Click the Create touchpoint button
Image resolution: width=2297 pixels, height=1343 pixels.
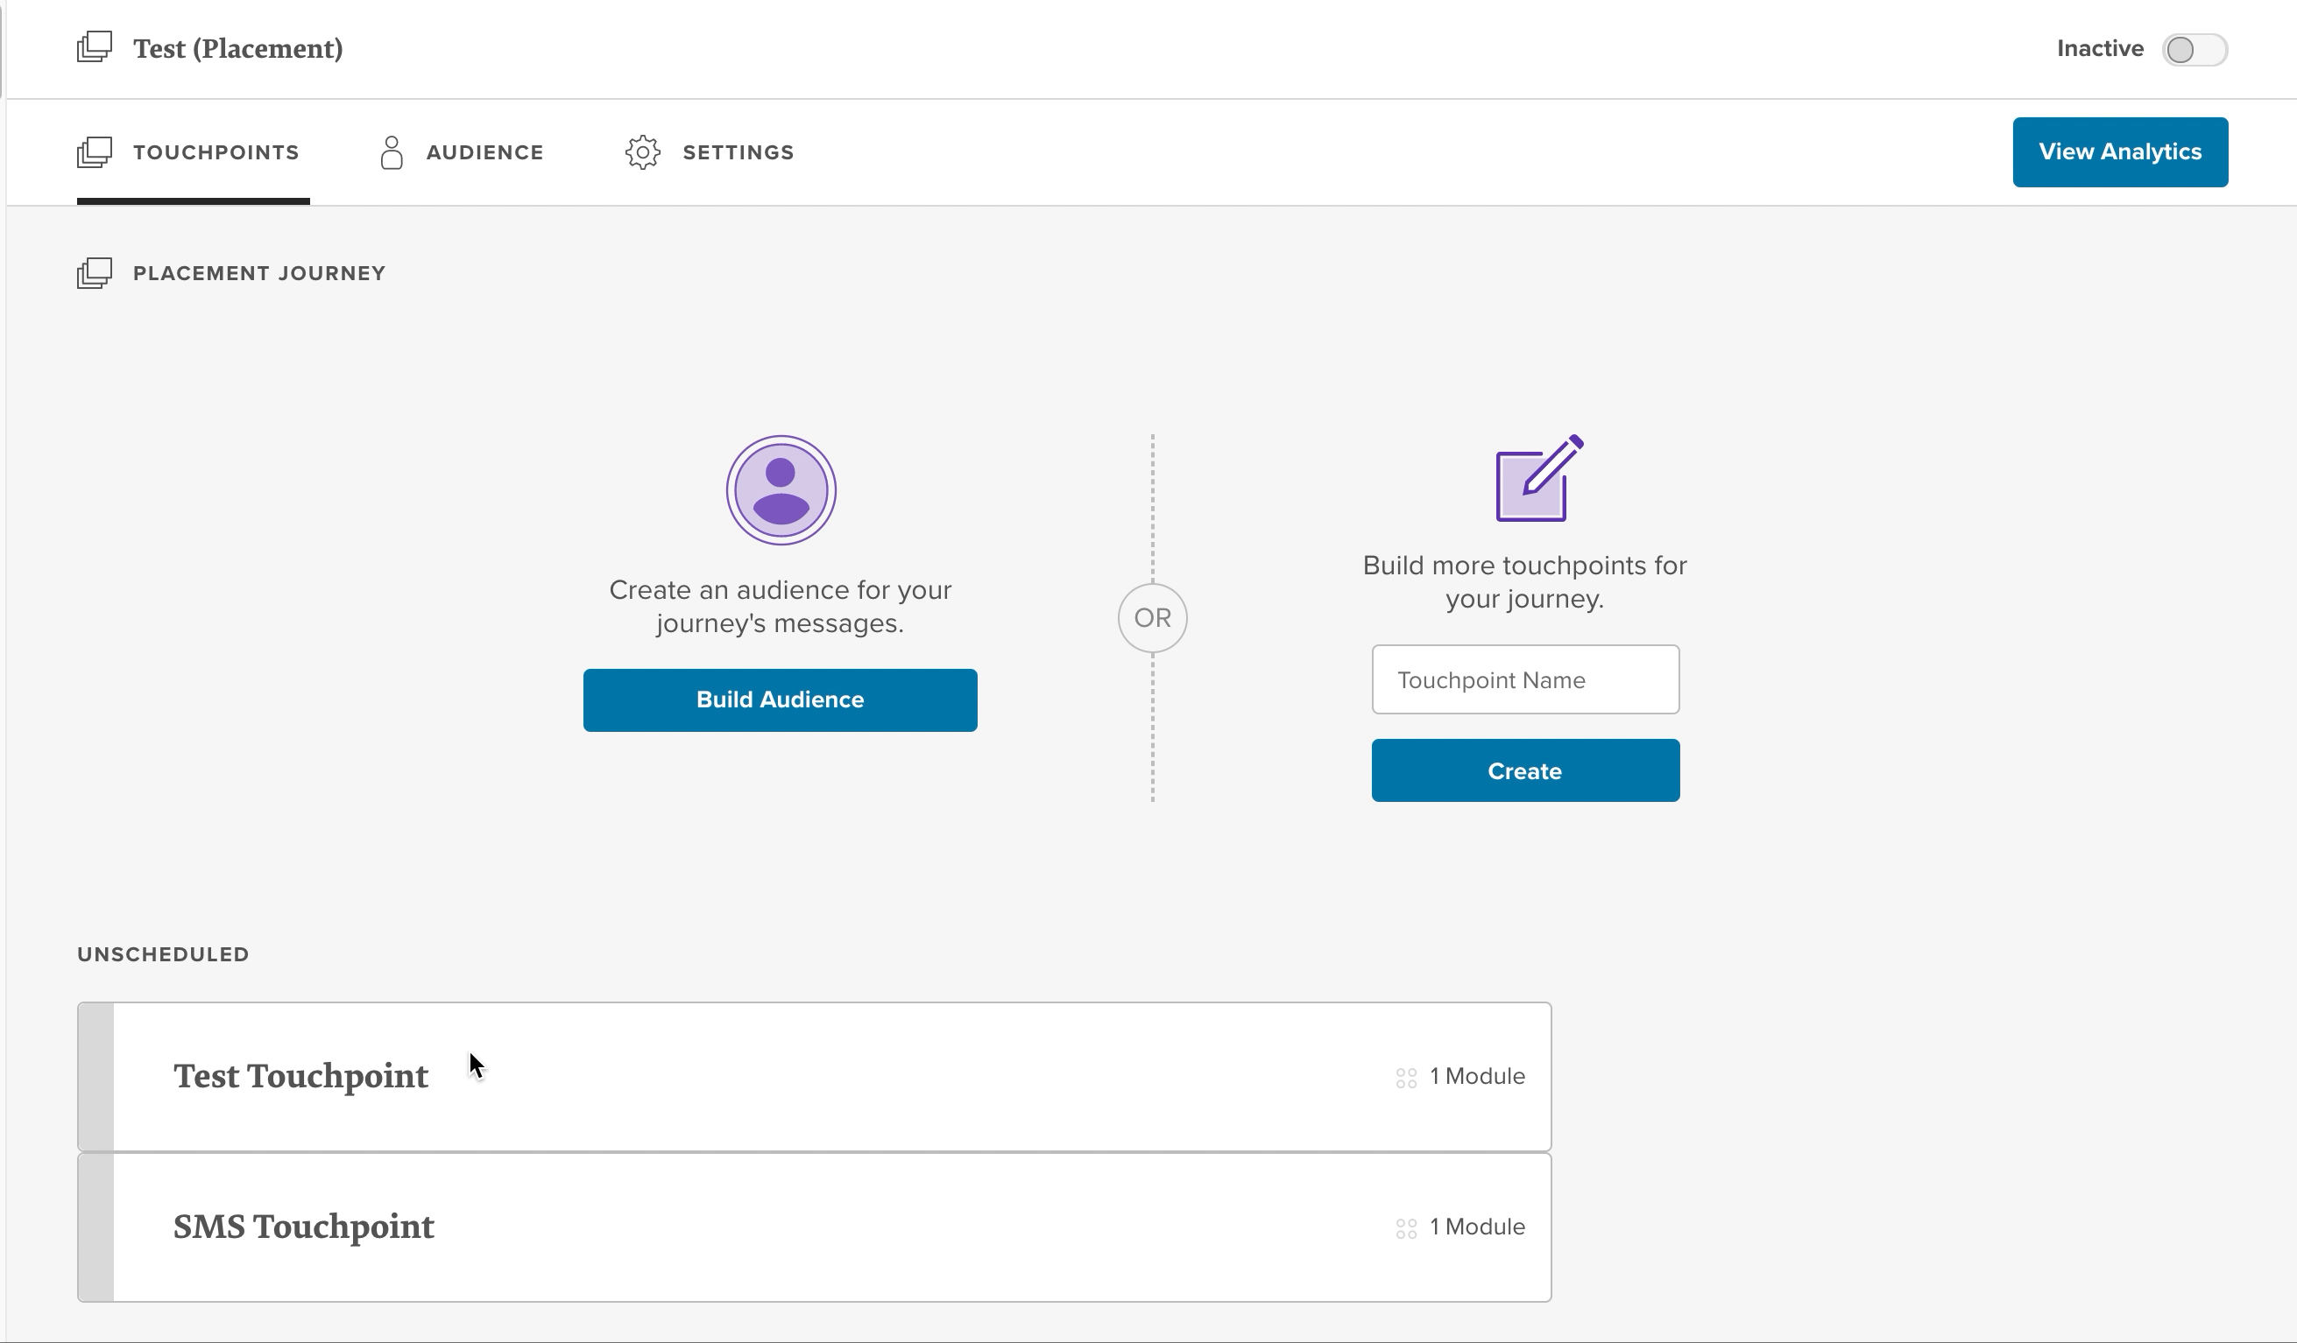coord(1525,770)
